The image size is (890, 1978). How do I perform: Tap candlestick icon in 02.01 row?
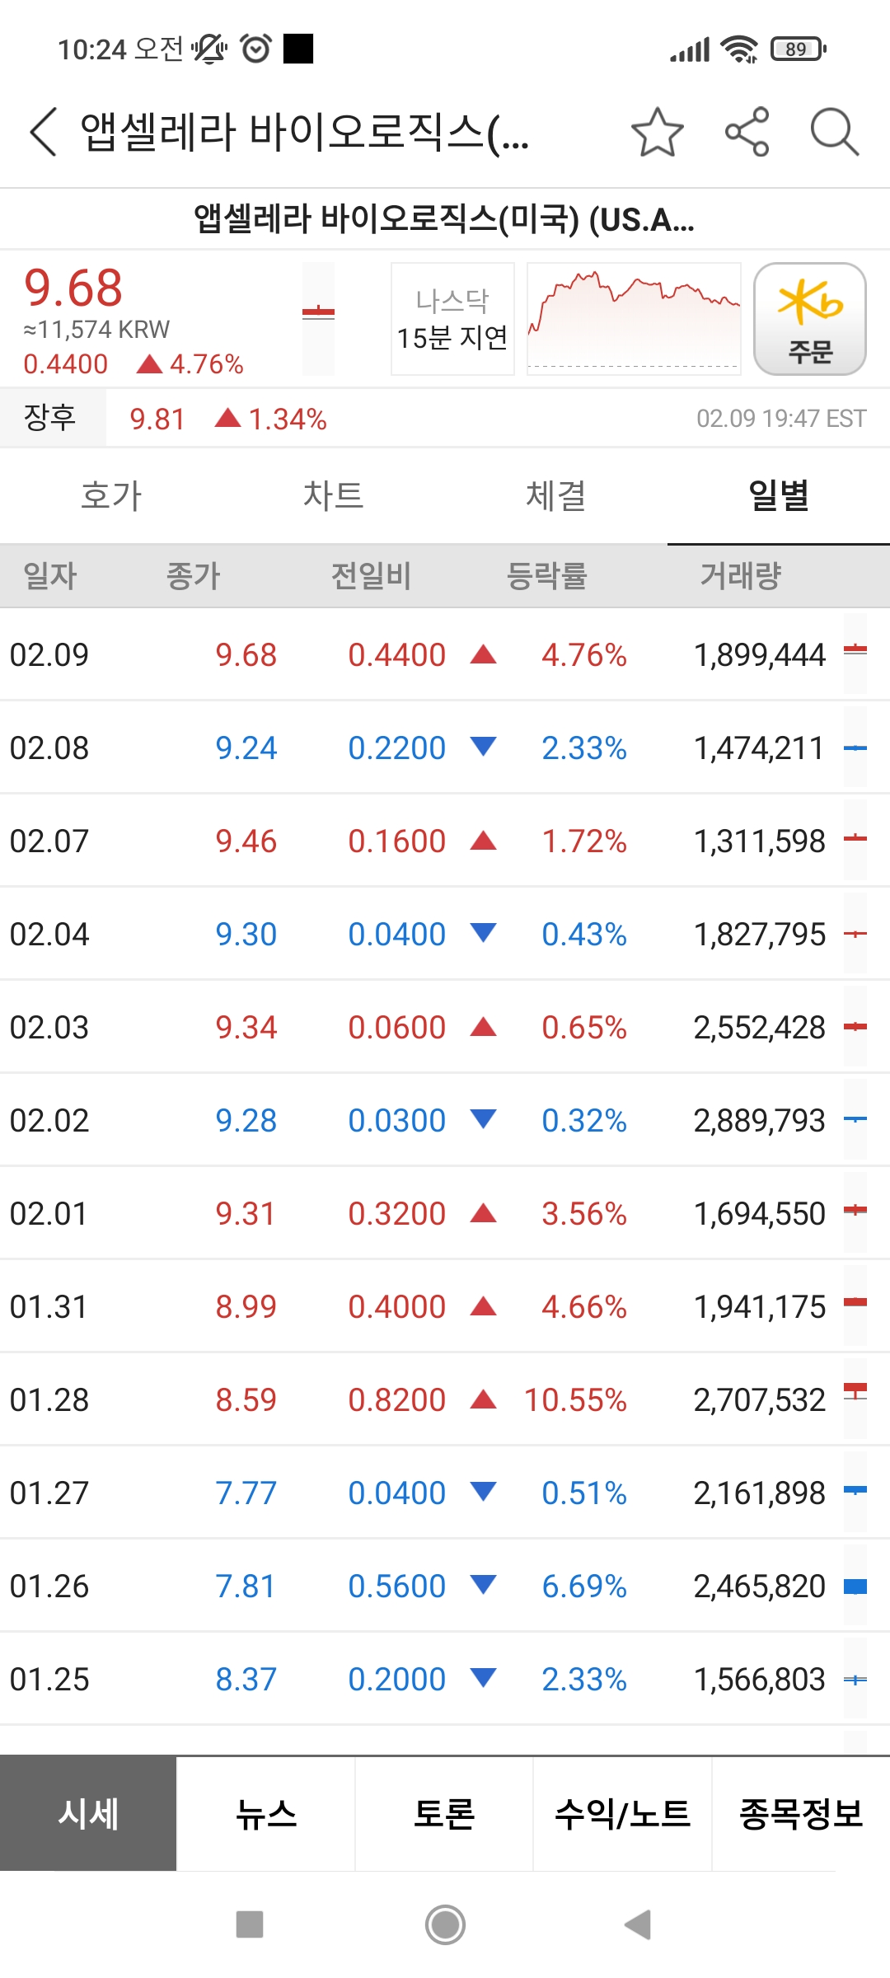click(x=855, y=1212)
